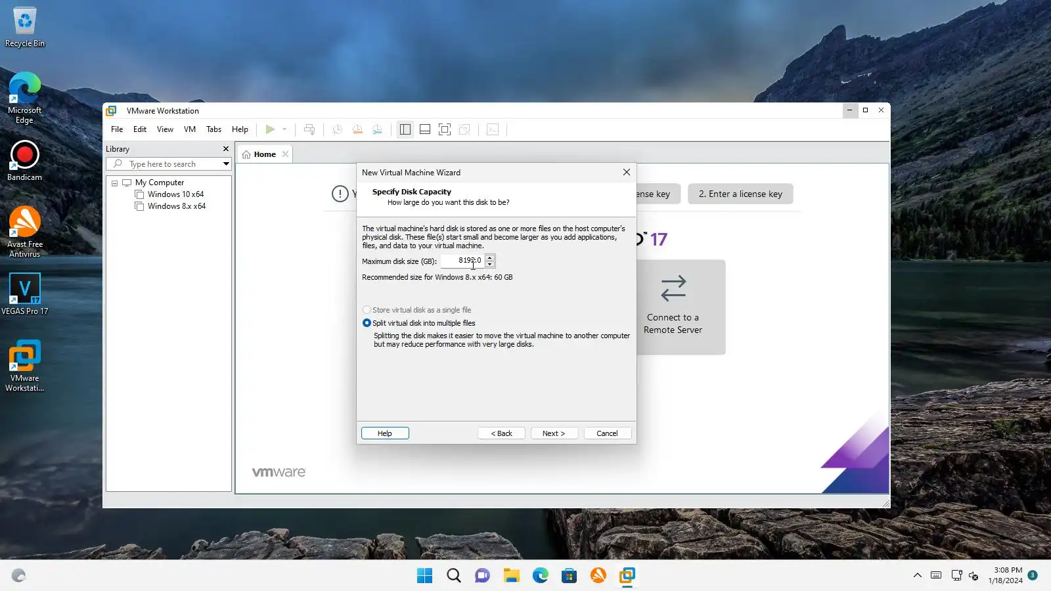The height and width of the screenshot is (591, 1051).
Task: Click the Unity mode toolbar icon
Action: click(x=464, y=129)
